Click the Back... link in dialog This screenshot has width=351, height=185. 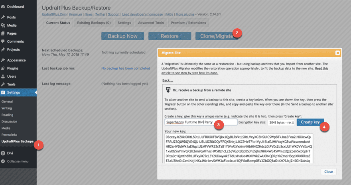click(168, 81)
